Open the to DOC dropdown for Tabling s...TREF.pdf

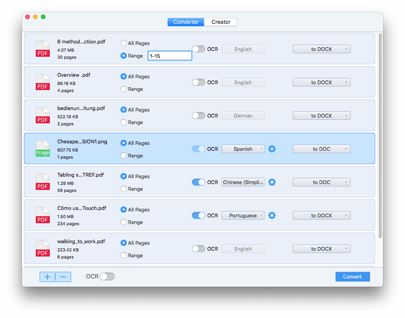[321, 182]
